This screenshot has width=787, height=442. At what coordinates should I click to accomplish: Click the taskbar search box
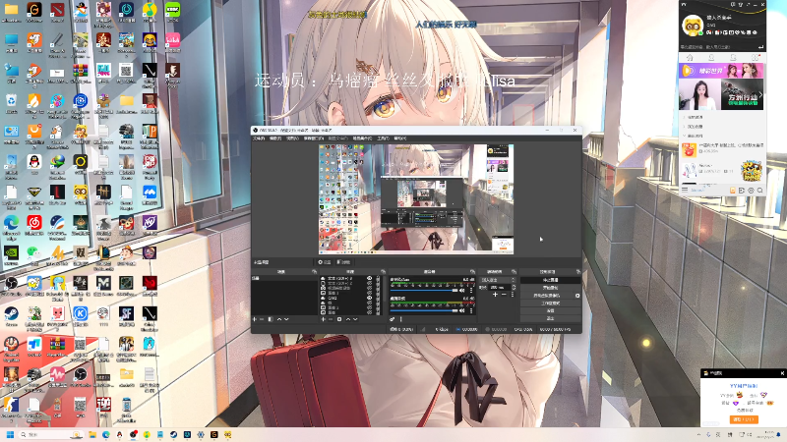pyautogui.click(x=50, y=434)
